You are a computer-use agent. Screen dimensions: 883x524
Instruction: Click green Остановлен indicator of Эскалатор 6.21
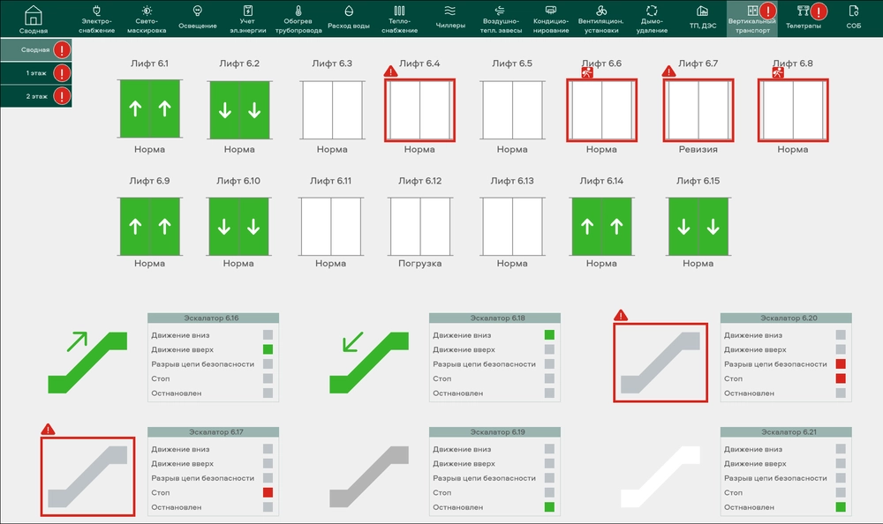point(841,507)
